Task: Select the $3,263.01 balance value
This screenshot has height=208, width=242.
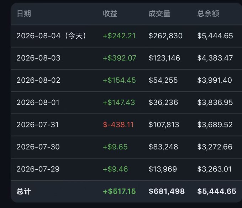Action: (x=214, y=169)
